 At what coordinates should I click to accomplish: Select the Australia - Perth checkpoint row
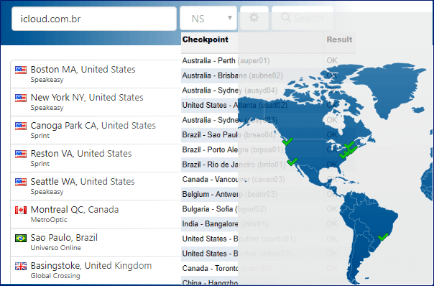(268, 60)
